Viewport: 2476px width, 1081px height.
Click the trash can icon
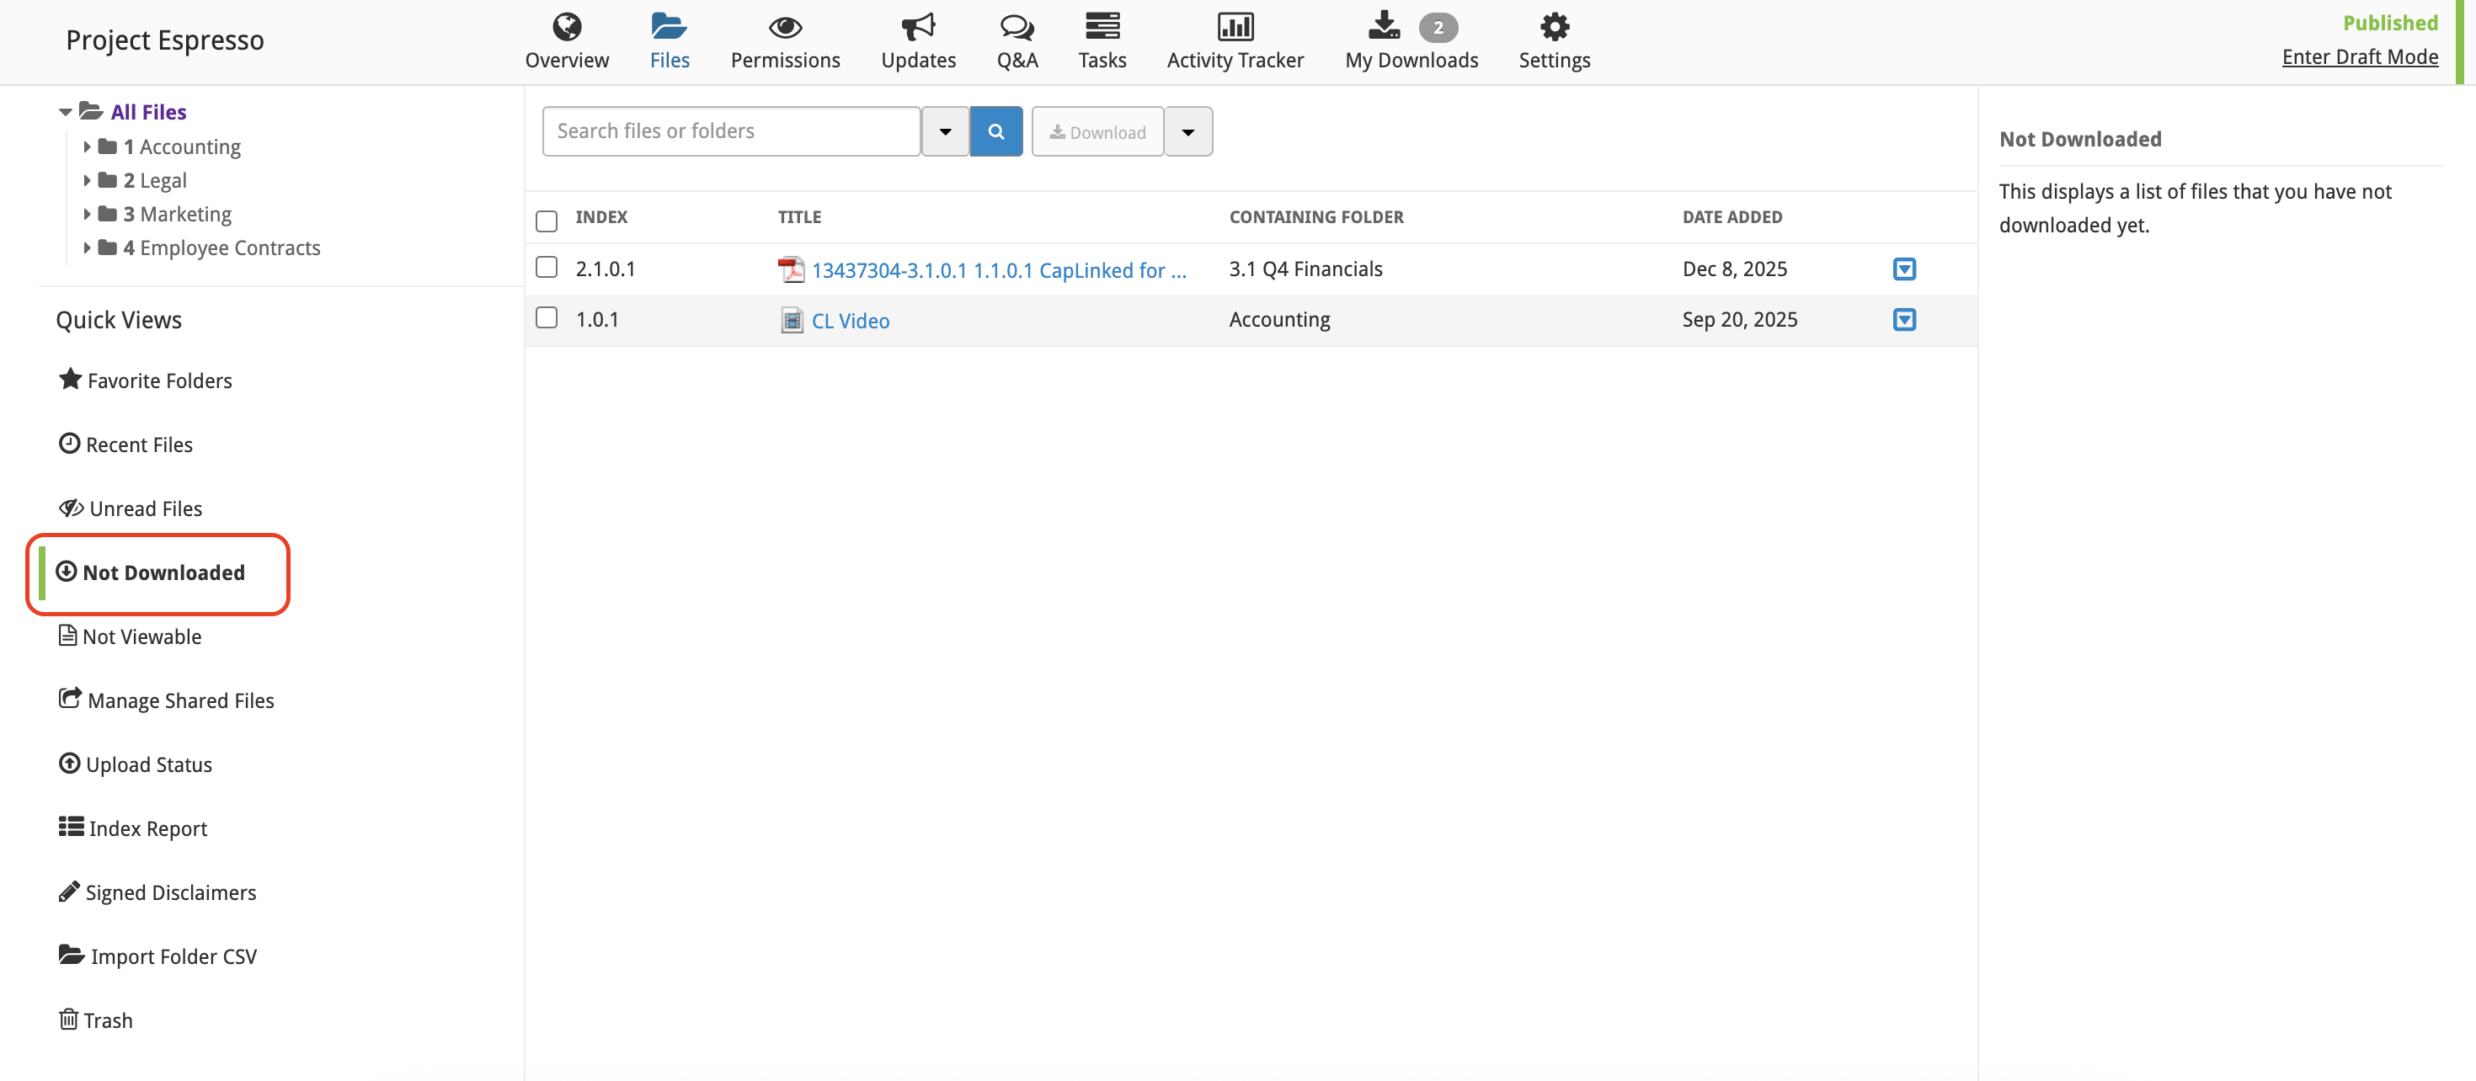pyautogui.click(x=68, y=1019)
